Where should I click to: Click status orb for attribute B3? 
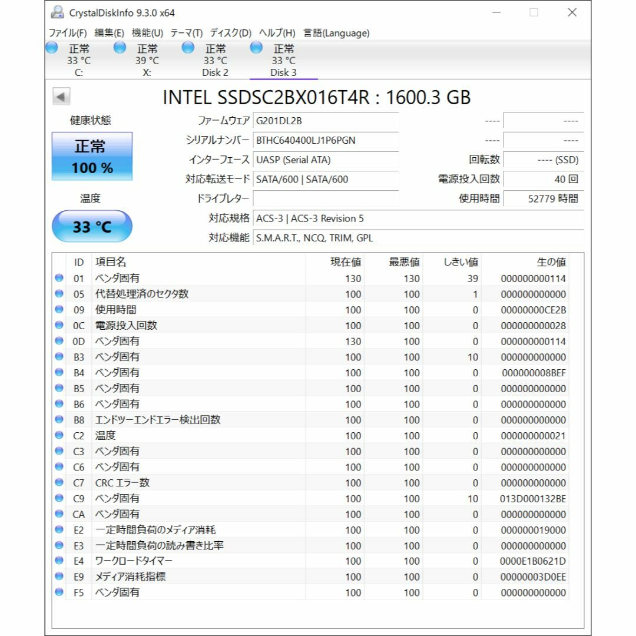point(59,356)
